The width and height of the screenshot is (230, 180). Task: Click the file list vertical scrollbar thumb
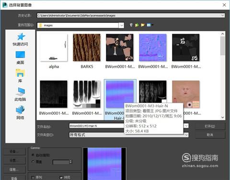pos(223,46)
